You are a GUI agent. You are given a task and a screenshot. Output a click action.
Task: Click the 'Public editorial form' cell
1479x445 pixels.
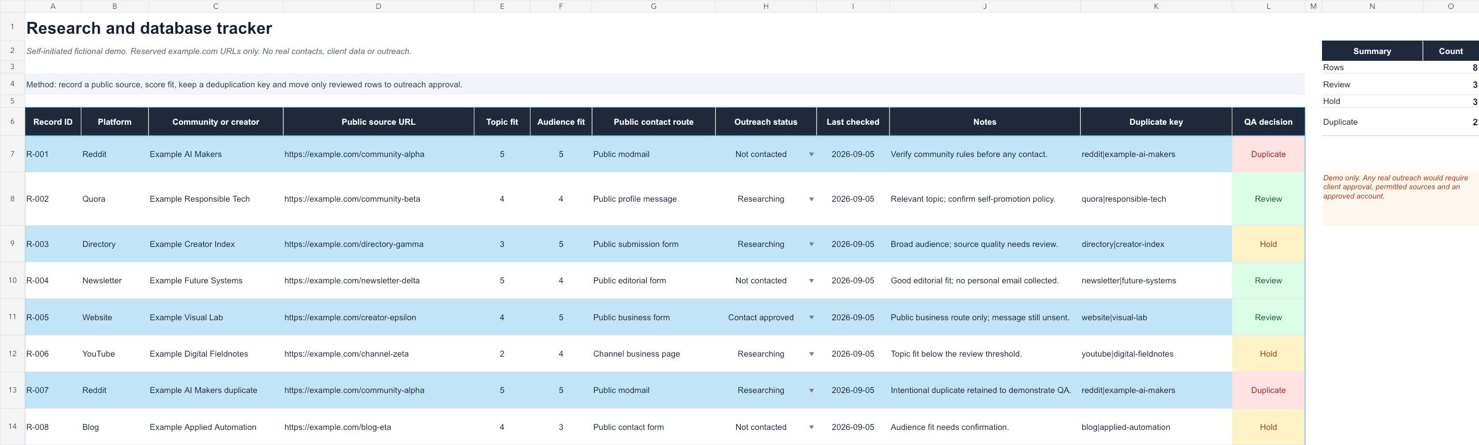coord(653,281)
